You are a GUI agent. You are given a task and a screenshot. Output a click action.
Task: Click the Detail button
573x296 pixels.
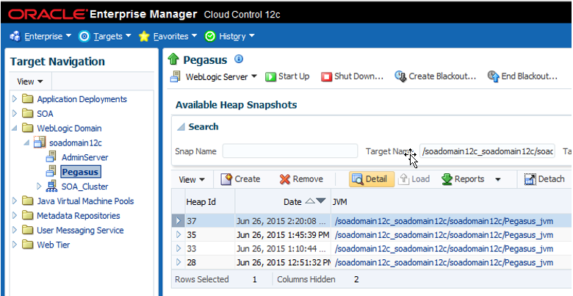click(x=372, y=179)
